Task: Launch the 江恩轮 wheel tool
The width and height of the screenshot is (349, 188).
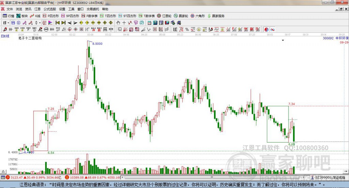Action: 164,16
